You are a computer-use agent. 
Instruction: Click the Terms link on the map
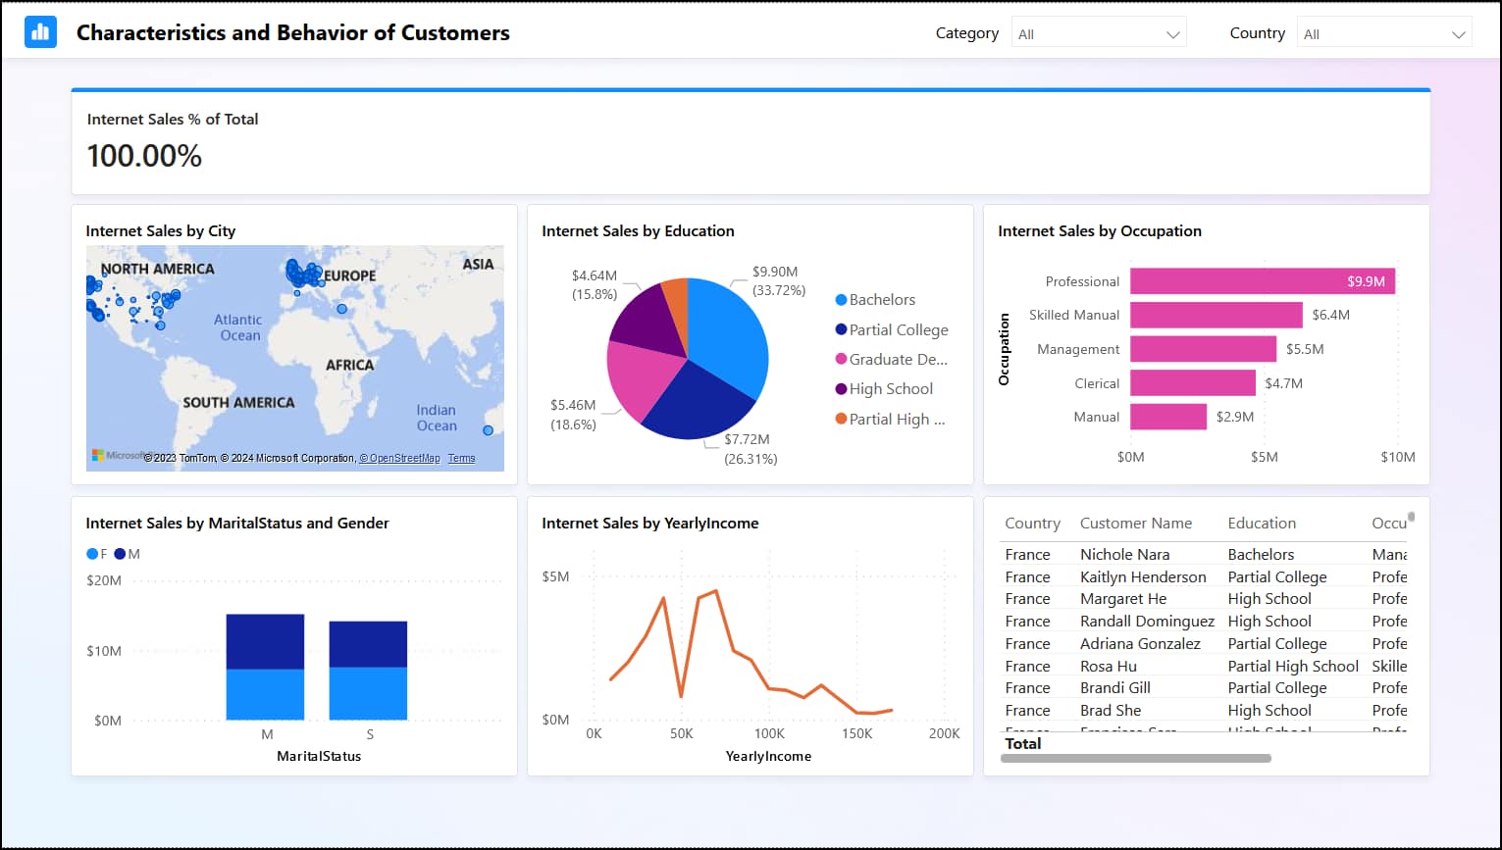pyautogui.click(x=461, y=458)
